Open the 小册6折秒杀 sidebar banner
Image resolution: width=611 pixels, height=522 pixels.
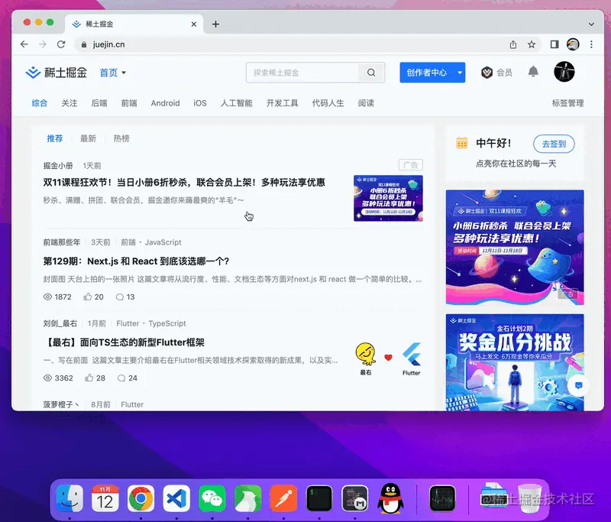click(x=515, y=247)
